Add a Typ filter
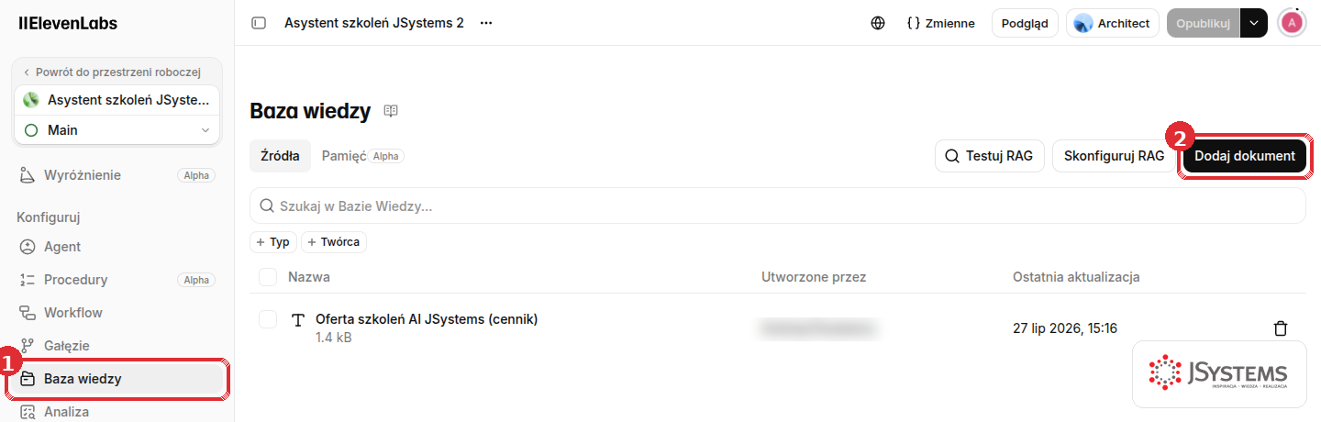 273,242
